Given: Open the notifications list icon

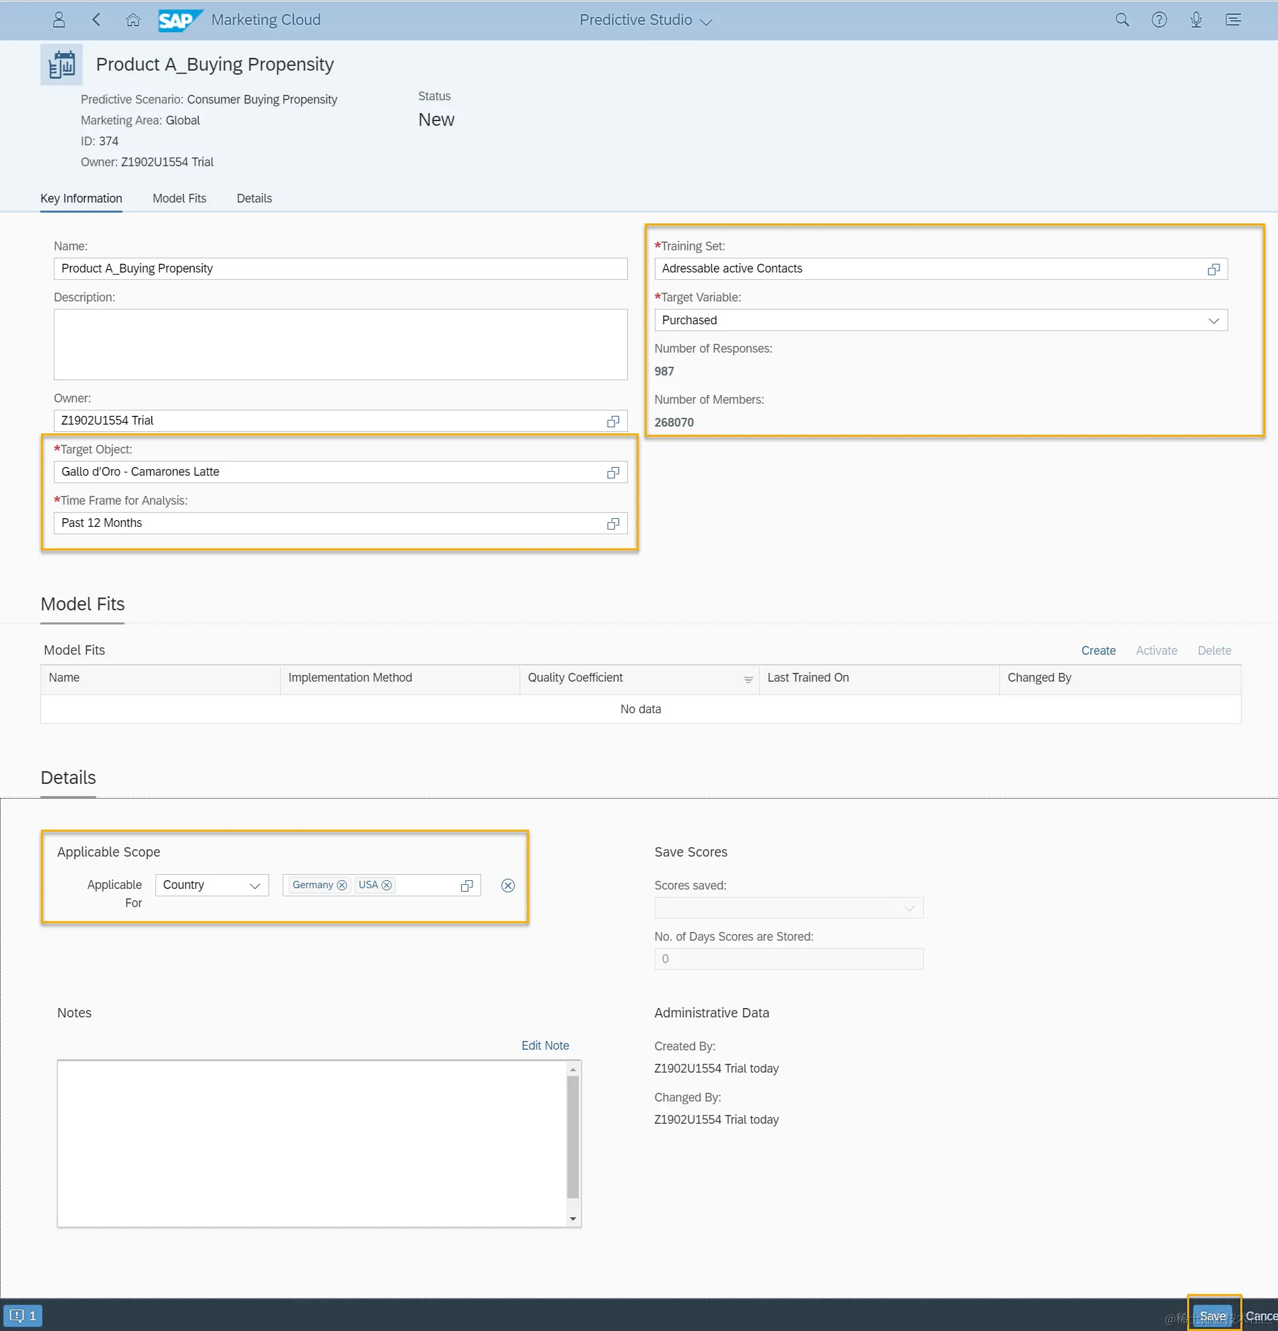Looking at the screenshot, I should point(1233,20).
